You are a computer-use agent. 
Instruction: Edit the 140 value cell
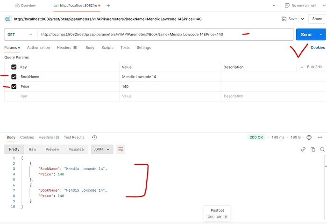pos(170,87)
